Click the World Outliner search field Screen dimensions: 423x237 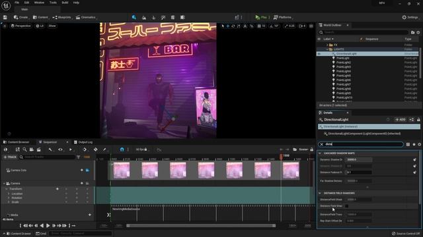[x=364, y=32]
